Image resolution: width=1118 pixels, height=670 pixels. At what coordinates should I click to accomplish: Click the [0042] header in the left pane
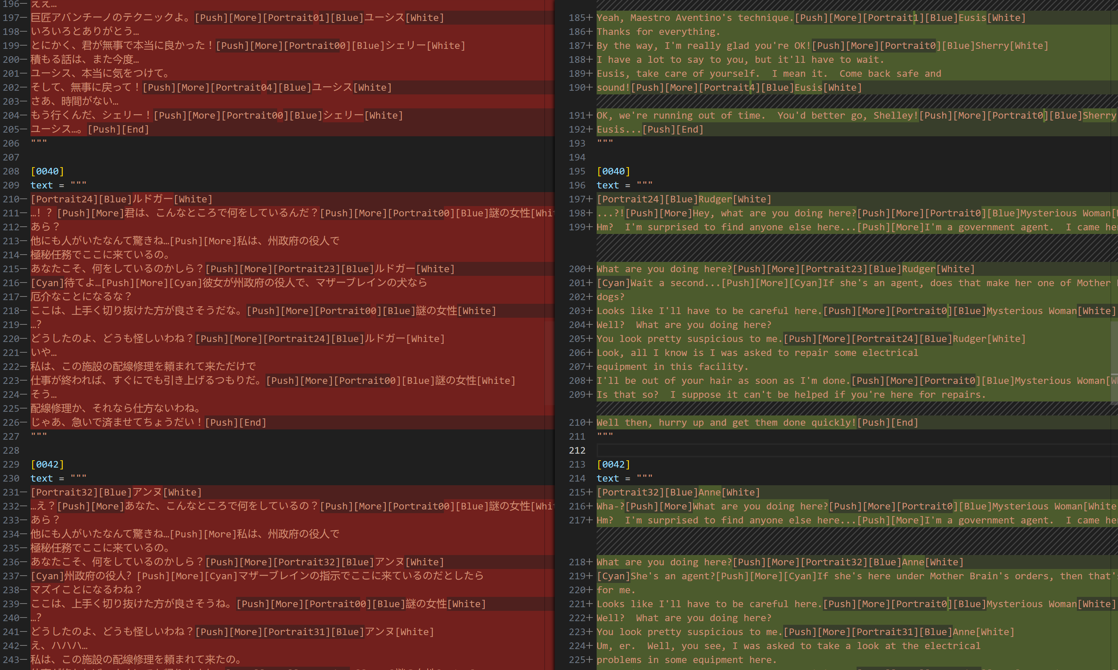tap(47, 464)
